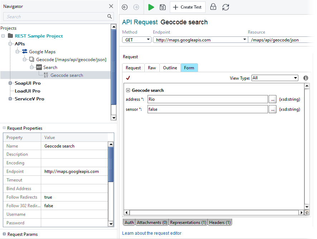Screen dimensions: 317x239
Task: Collapse the Request Properties section
Action: (4, 128)
